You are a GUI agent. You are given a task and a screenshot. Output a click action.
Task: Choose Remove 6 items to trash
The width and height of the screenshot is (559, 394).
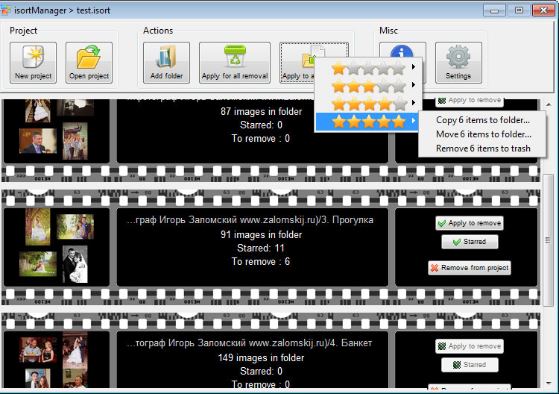pyautogui.click(x=483, y=148)
